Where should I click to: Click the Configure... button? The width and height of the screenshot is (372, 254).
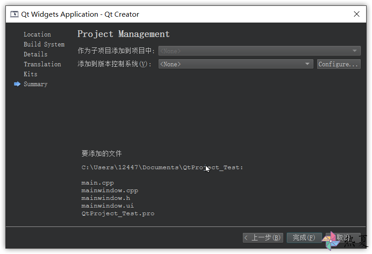coord(339,64)
